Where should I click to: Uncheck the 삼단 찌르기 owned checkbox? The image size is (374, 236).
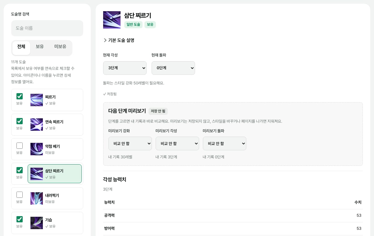[20, 170]
